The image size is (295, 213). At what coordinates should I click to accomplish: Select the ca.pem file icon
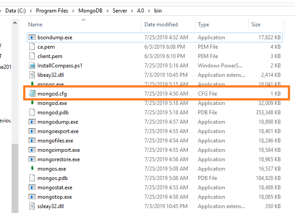pos(32,47)
